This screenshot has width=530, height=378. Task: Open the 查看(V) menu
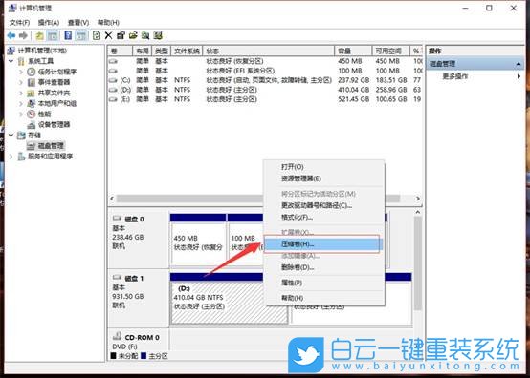click(x=78, y=23)
